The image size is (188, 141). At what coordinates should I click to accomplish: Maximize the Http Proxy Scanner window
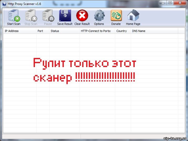(170, 3)
